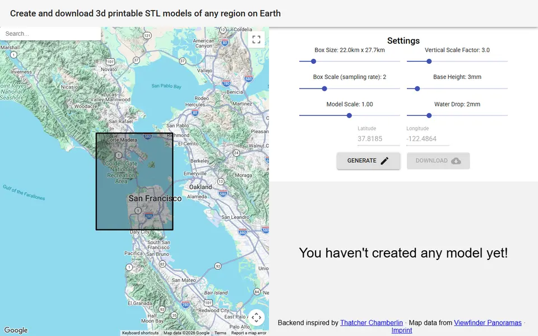Click the Box Size slider handle
Image resolution: width=538 pixels, height=336 pixels.
[x=313, y=62]
